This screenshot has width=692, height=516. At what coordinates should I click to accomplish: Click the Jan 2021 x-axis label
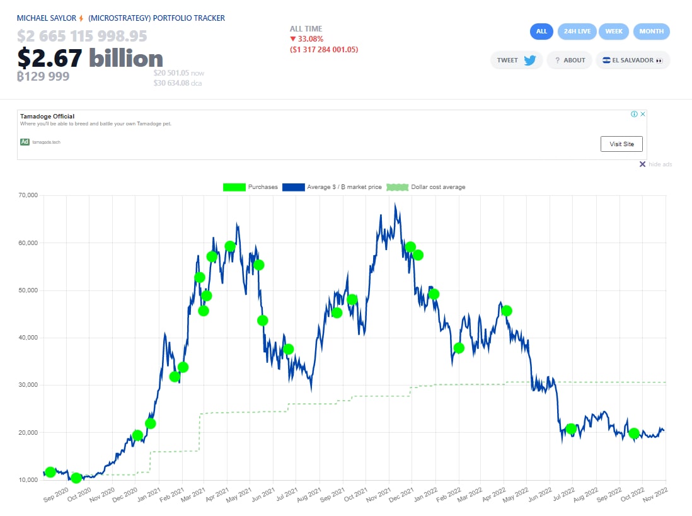[149, 495]
